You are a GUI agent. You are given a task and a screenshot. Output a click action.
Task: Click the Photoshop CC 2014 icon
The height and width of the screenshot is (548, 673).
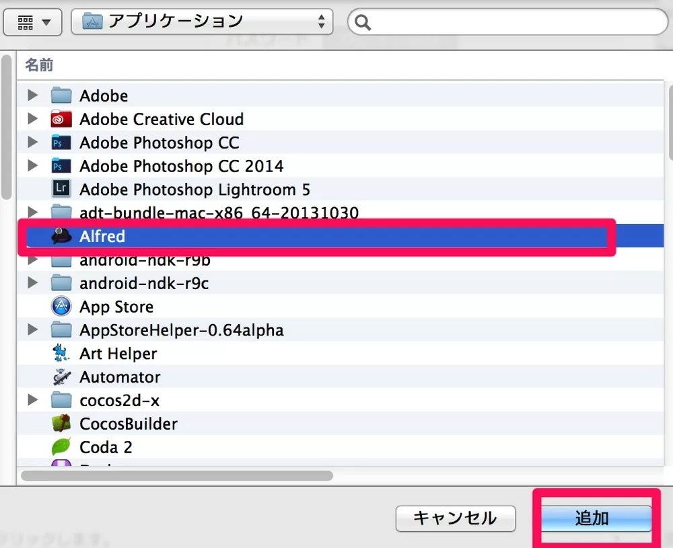(x=61, y=166)
